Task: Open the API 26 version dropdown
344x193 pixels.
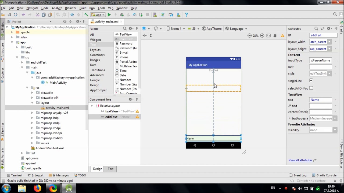Action: 193,29
